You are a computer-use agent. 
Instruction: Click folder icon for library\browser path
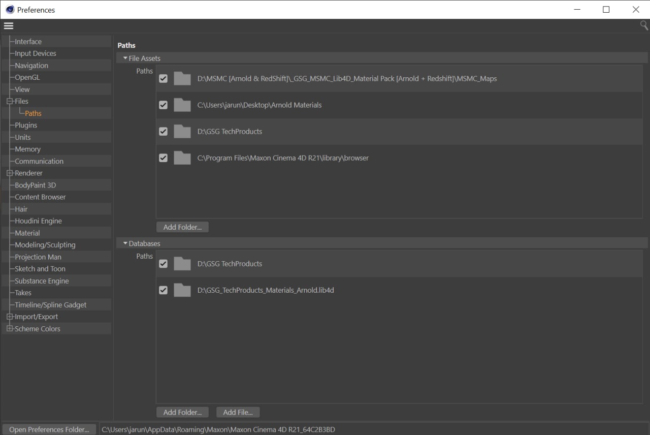click(x=182, y=158)
